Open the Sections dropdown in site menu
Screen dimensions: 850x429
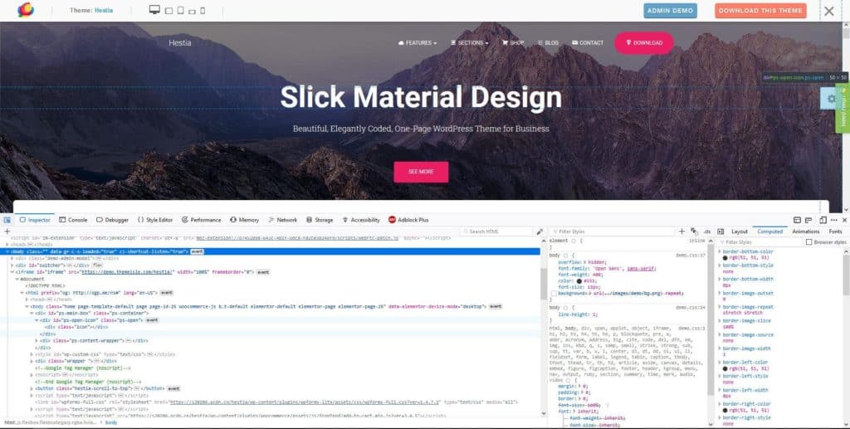pyautogui.click(x=470, y=43)
